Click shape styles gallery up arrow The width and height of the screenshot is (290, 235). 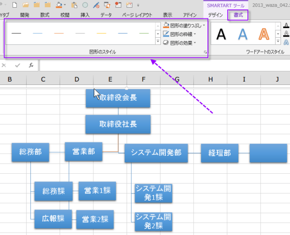(x=158, y=26)
